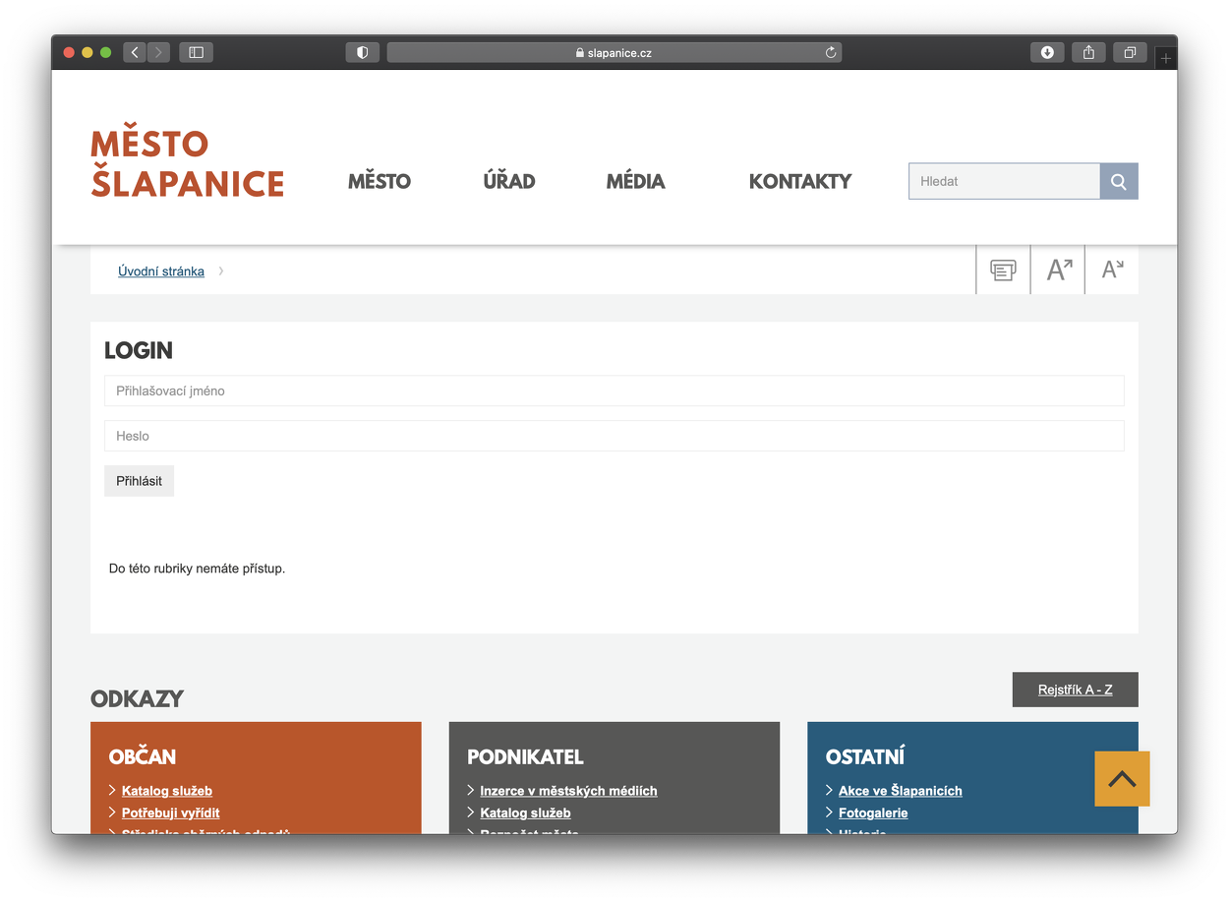This screenshot has width=1229, height=902.
Task: Open the Safari share menu
Action: coord(1088,52)
